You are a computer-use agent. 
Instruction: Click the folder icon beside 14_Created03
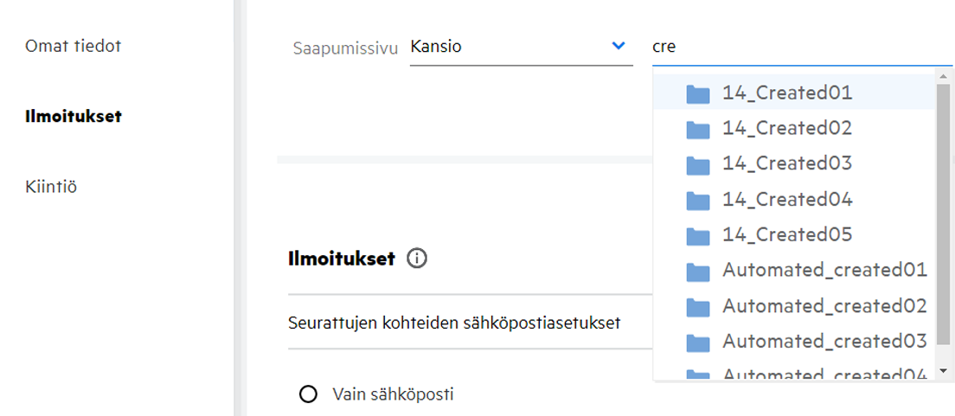698,164
